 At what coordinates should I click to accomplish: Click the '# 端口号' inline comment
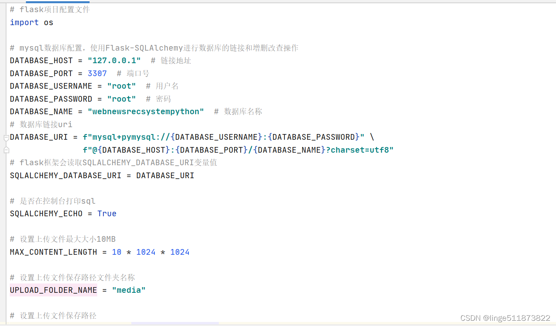(133, 73)
